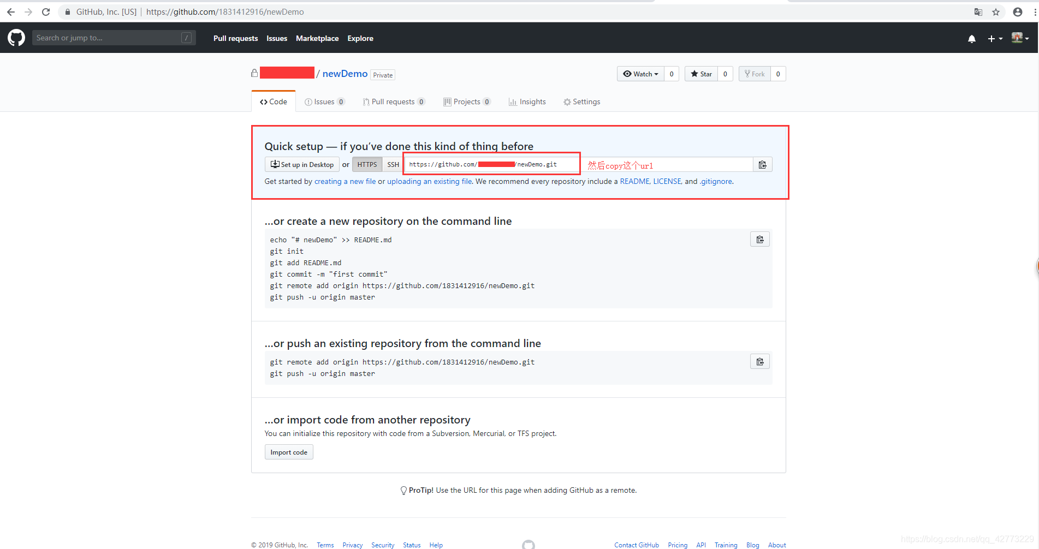This screenshot has height=549, width=1039.
Task: Switch to the Pull requests repo tab
Action: [394, 102]
